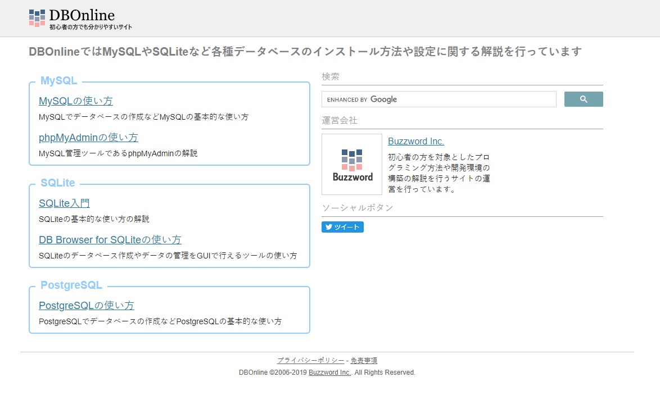The height and width of the screenshot is (395, 660).
Task: Open the phpMyAdminの使い方 link
Action: (x=88, y=138)
